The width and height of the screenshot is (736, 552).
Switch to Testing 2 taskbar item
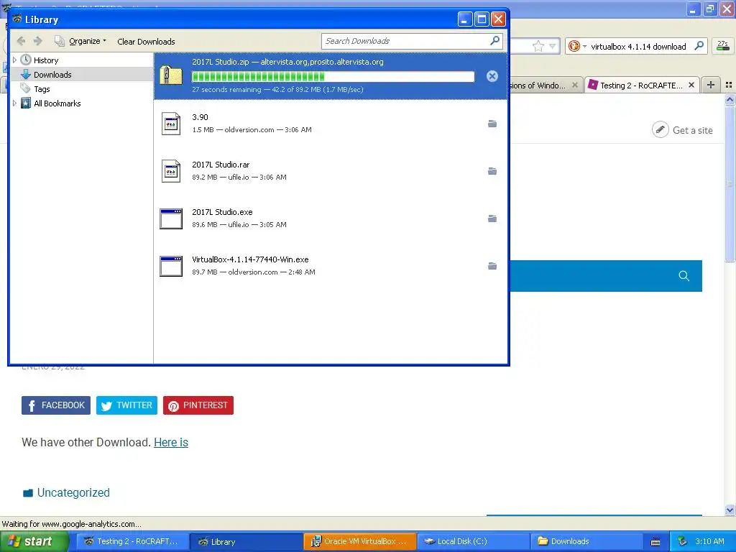click(133, 541)
